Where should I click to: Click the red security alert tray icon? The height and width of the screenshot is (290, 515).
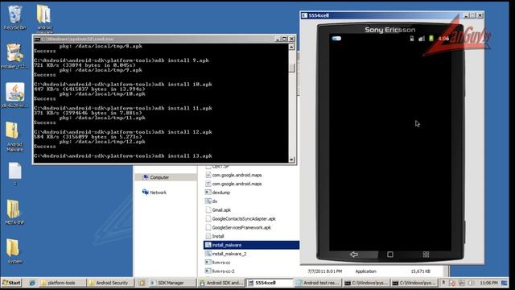452,283
